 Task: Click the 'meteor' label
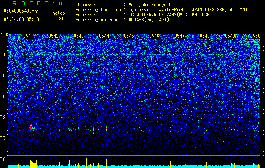pos(60,13)
